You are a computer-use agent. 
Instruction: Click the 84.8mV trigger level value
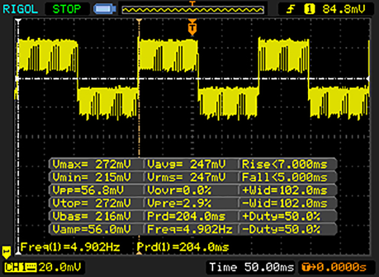tap(343, 9)
